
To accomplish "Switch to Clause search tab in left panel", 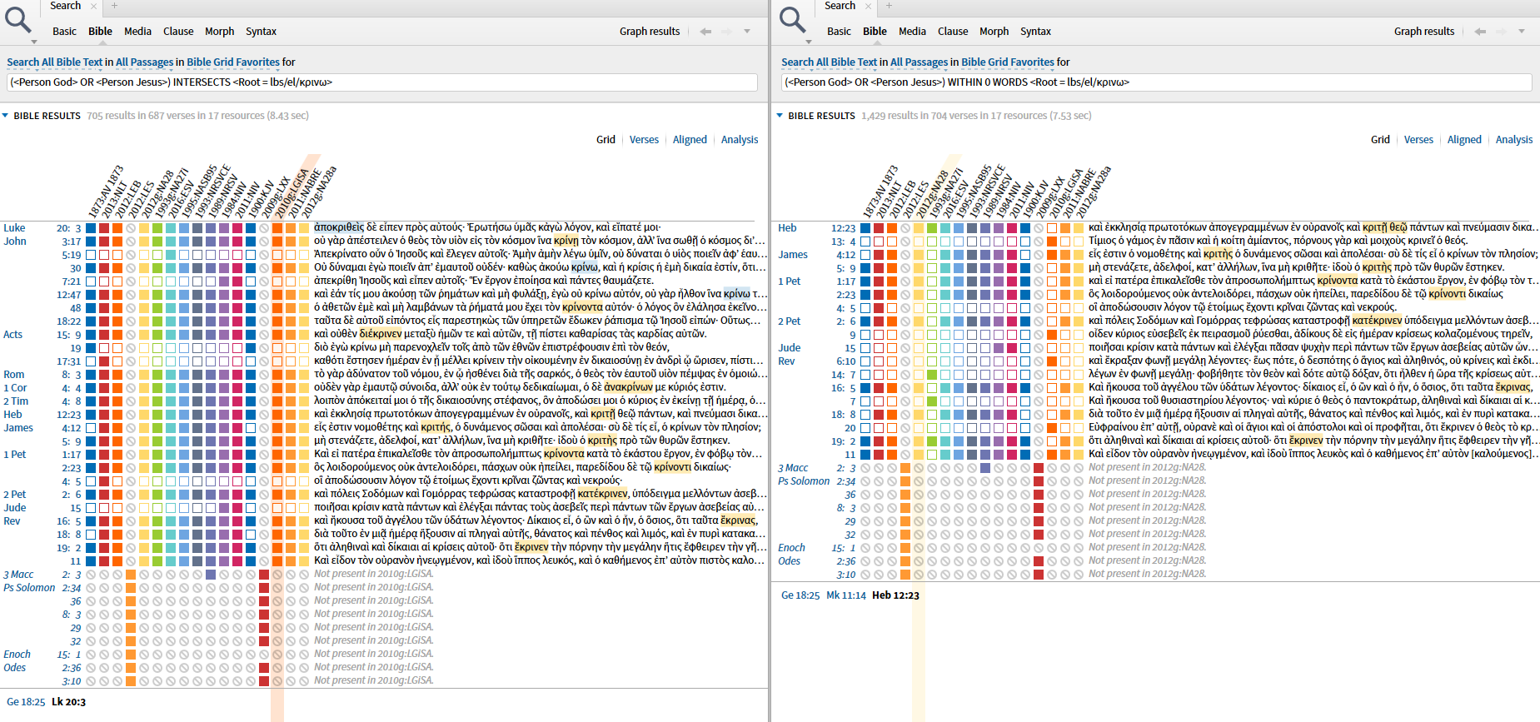I will coord(178,32).
